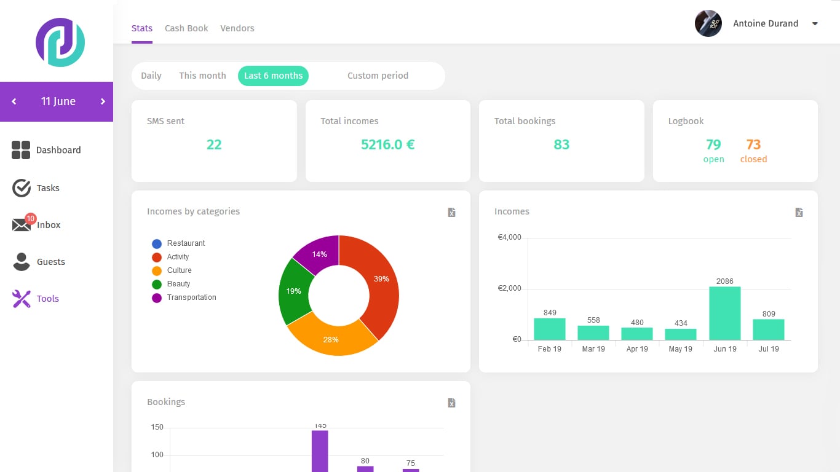Open the Inbox envelope icon
This screenshot has height=472, width=840.
coord(22,225)
